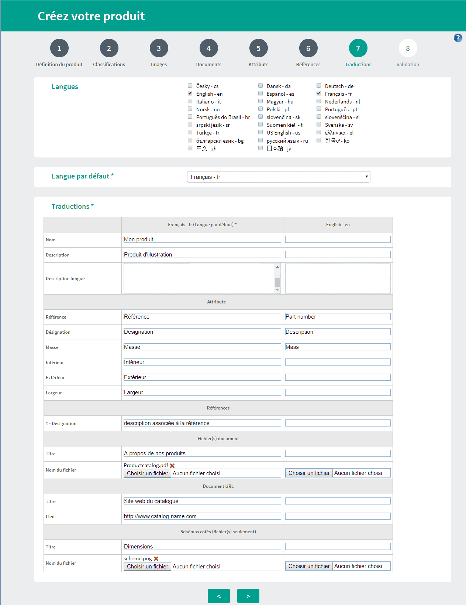Go to step 1 Définition du produit
Screen dimensions: 466x605
point(59,48)
